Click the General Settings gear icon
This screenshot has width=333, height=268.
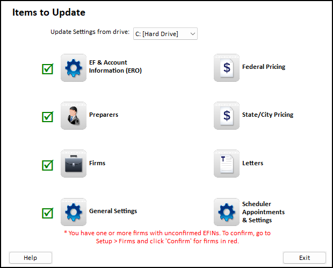[x=74, y=211]
